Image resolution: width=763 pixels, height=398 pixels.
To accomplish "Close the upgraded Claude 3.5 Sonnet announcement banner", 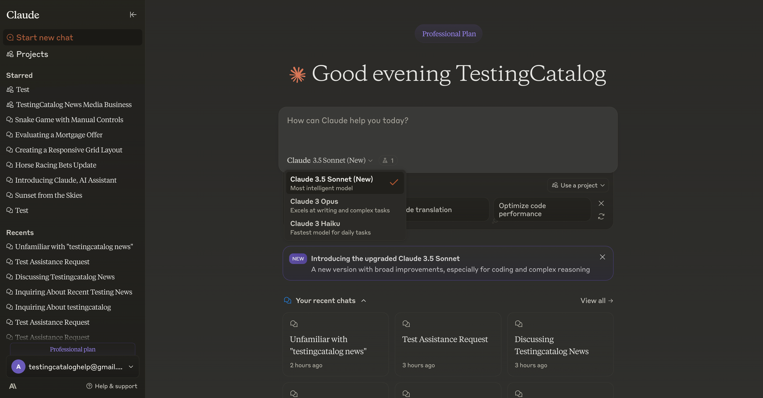I will tap(602, 257).
